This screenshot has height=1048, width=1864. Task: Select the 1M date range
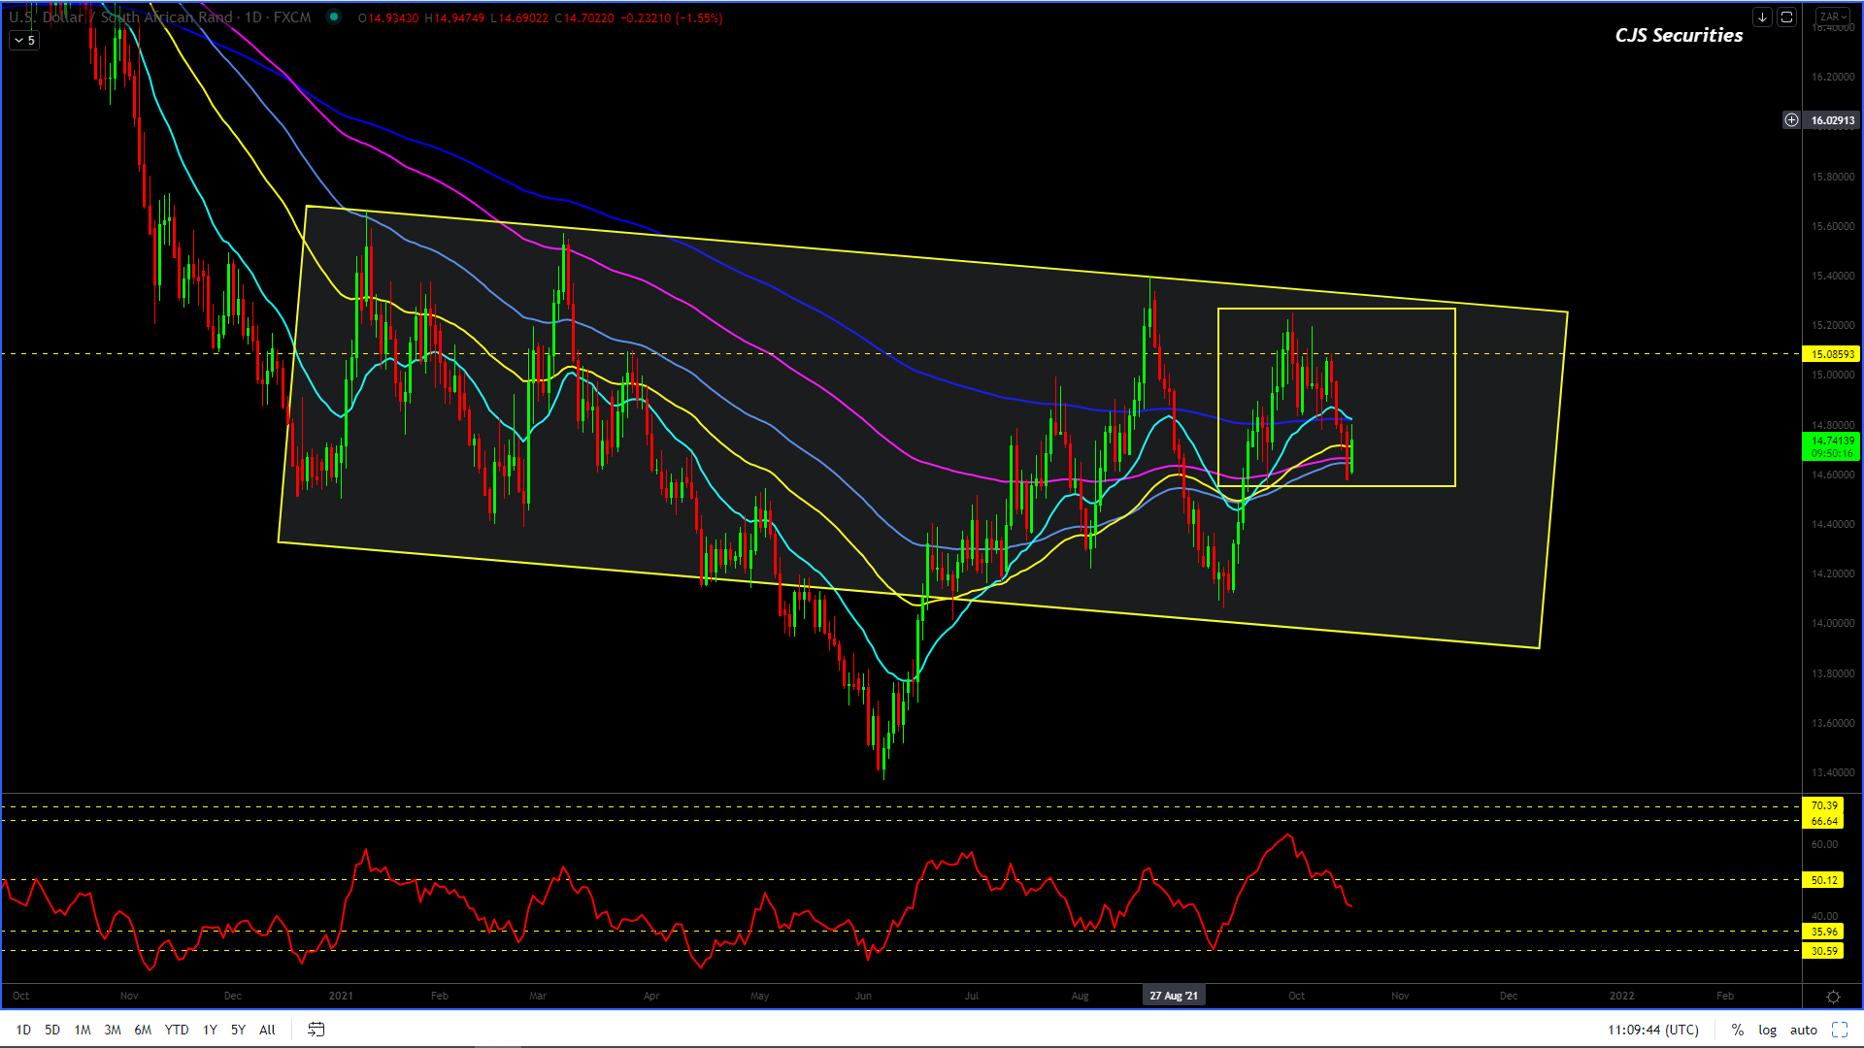[x=83, y=1030]
